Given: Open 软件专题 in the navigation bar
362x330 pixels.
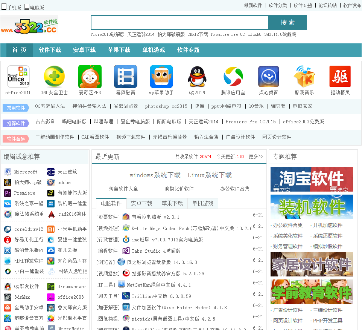Looking at the screenshot, I should 189,50.
